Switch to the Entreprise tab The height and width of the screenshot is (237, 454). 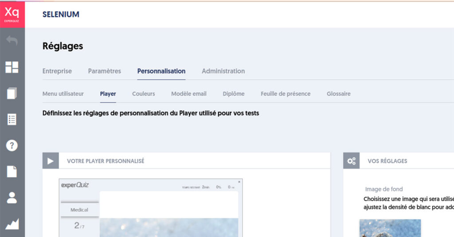tap(57, 71)
